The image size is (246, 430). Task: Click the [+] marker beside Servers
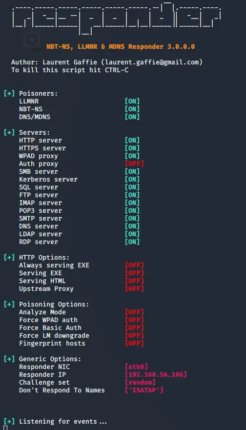[9, 132]
